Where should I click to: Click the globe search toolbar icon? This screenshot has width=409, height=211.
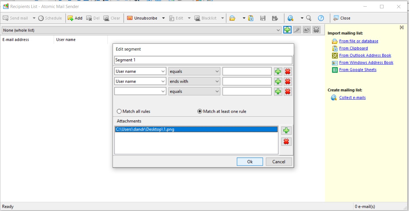coord(291,18)
